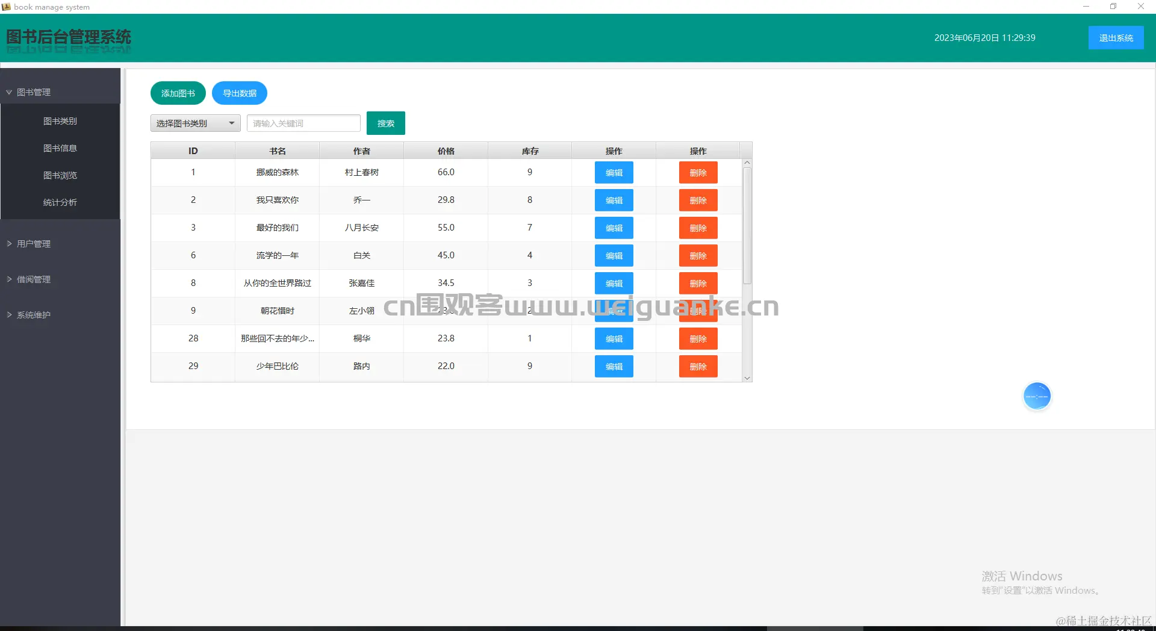Select the author cell 八月长安
The width and height of the screenshot is (1156, 631).
[x=362, y=228]
